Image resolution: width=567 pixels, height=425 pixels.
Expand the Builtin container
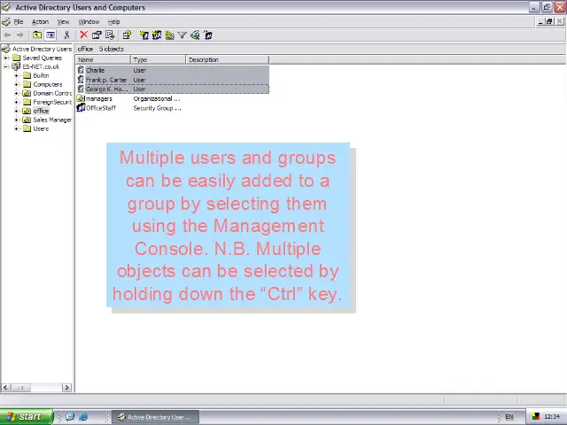click(x=16, y=75)
